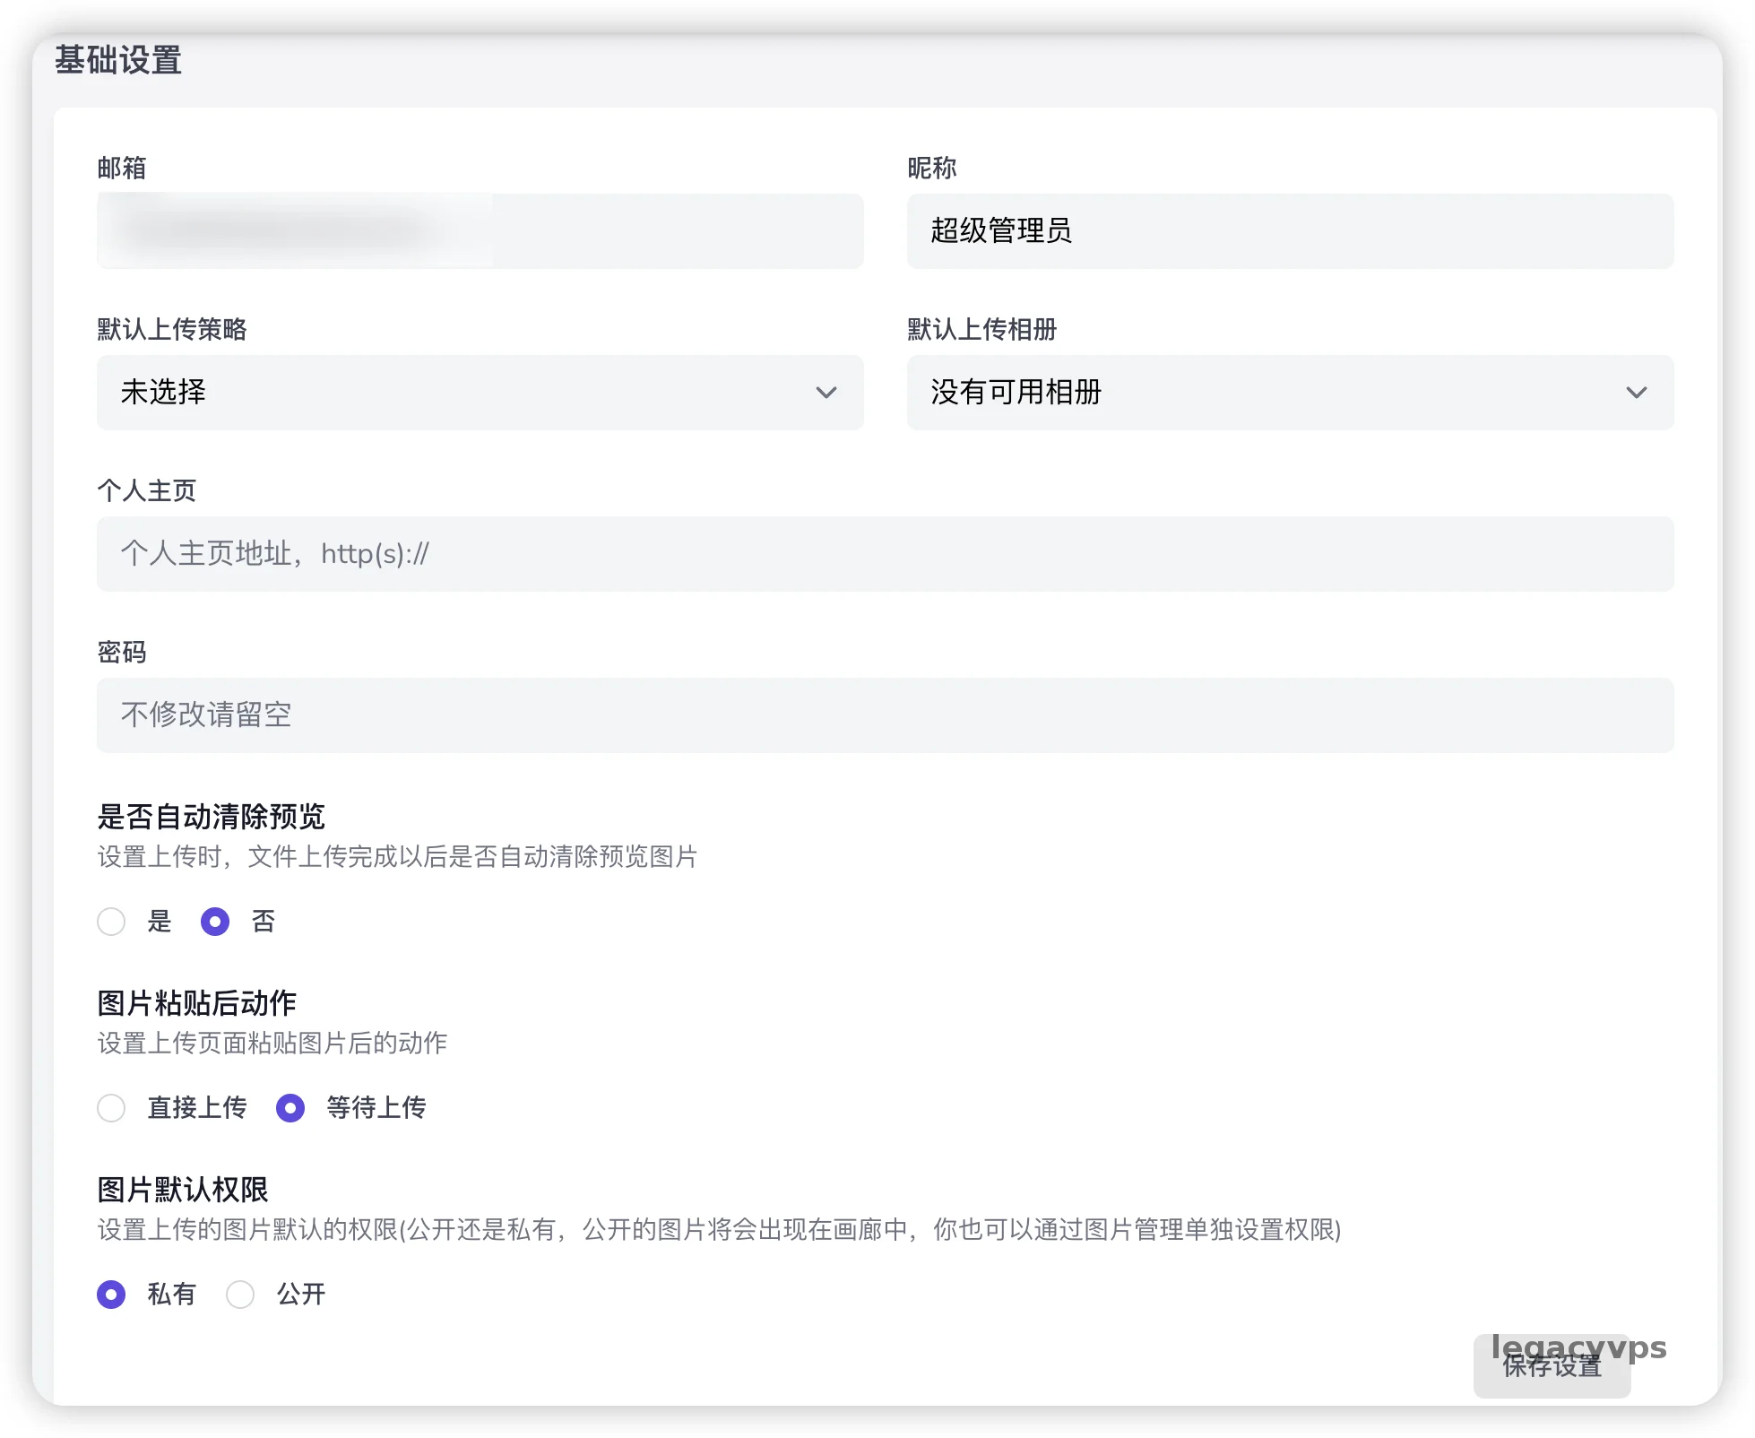Click the 保存设置 button
Viewport: 1755px width, 1438px height.
[1552, 1367]
